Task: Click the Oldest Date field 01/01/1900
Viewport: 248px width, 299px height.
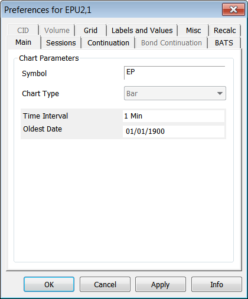Action: coord(174,132)
